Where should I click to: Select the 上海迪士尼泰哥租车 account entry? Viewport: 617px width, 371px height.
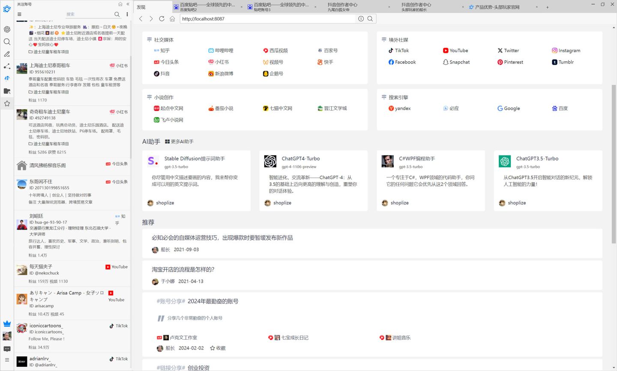(x=72, y=82)
